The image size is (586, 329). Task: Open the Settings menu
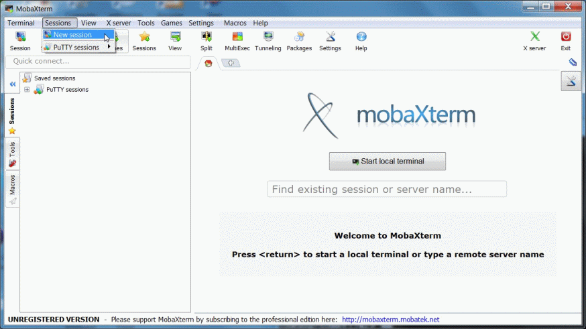point(201,23)
